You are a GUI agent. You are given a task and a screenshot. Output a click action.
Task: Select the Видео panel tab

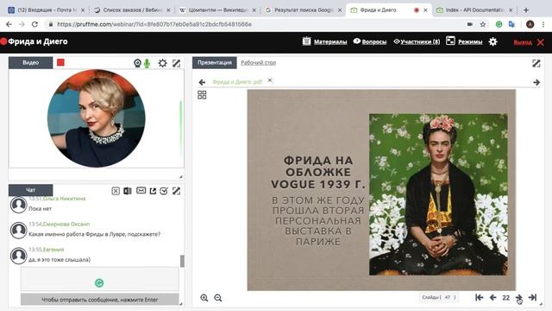pos(31,62)
